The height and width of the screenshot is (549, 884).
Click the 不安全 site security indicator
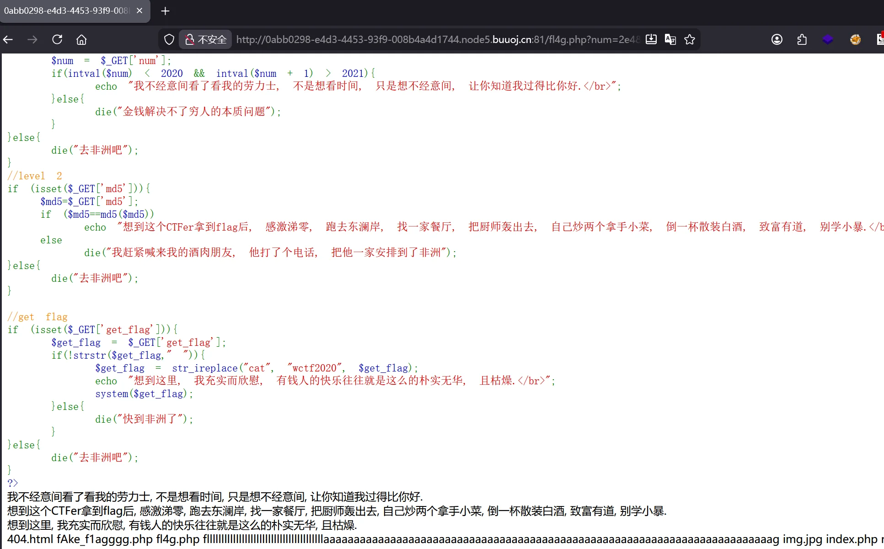tap(206, 40)
